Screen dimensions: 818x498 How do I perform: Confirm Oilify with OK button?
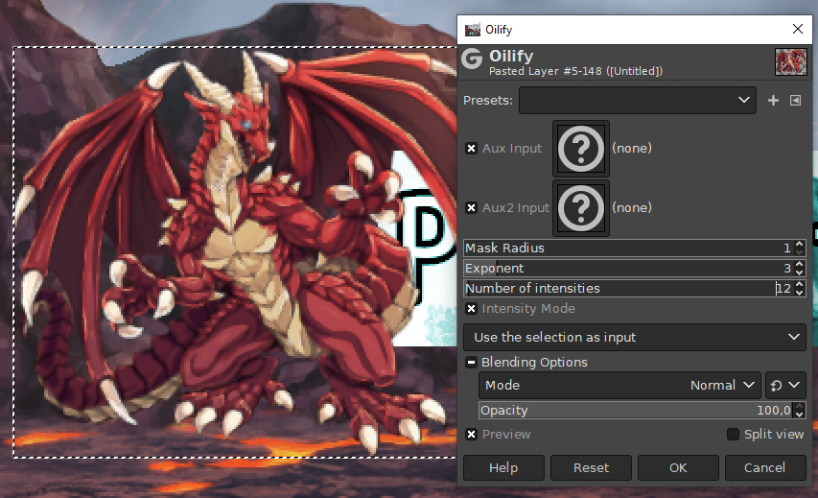point(678,467)
